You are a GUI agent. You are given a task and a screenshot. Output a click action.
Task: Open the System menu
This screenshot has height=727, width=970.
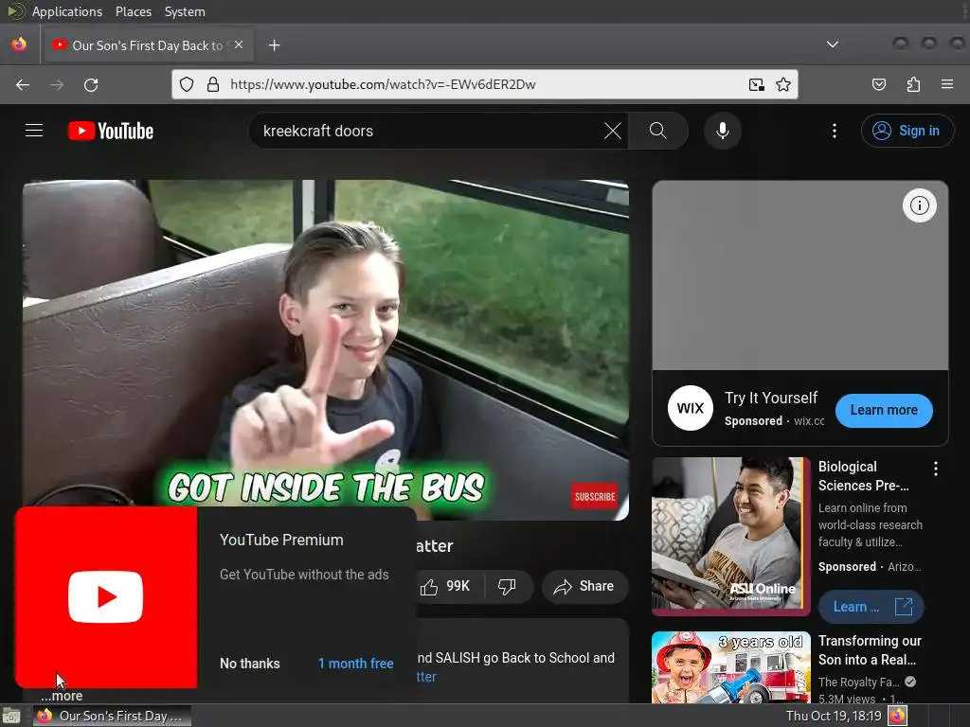coord(185,11)
